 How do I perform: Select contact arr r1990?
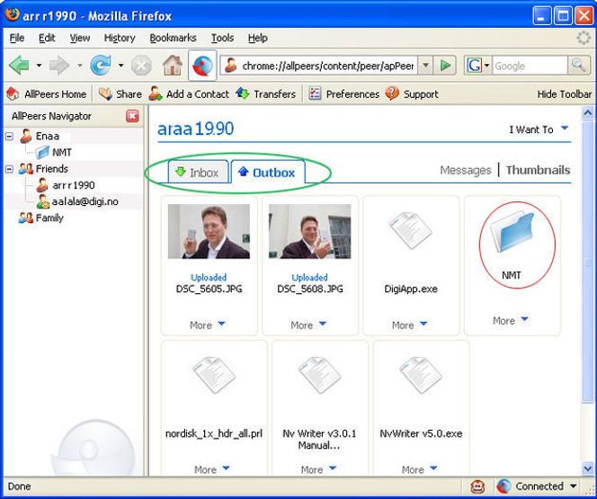pos(66,185)
